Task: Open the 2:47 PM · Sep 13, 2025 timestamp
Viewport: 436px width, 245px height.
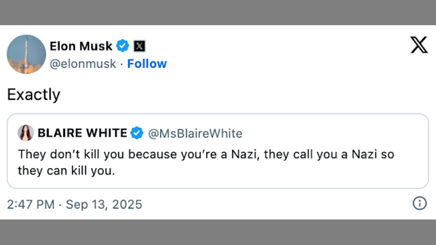Action: pyautogui.click(x=74, y=205)
